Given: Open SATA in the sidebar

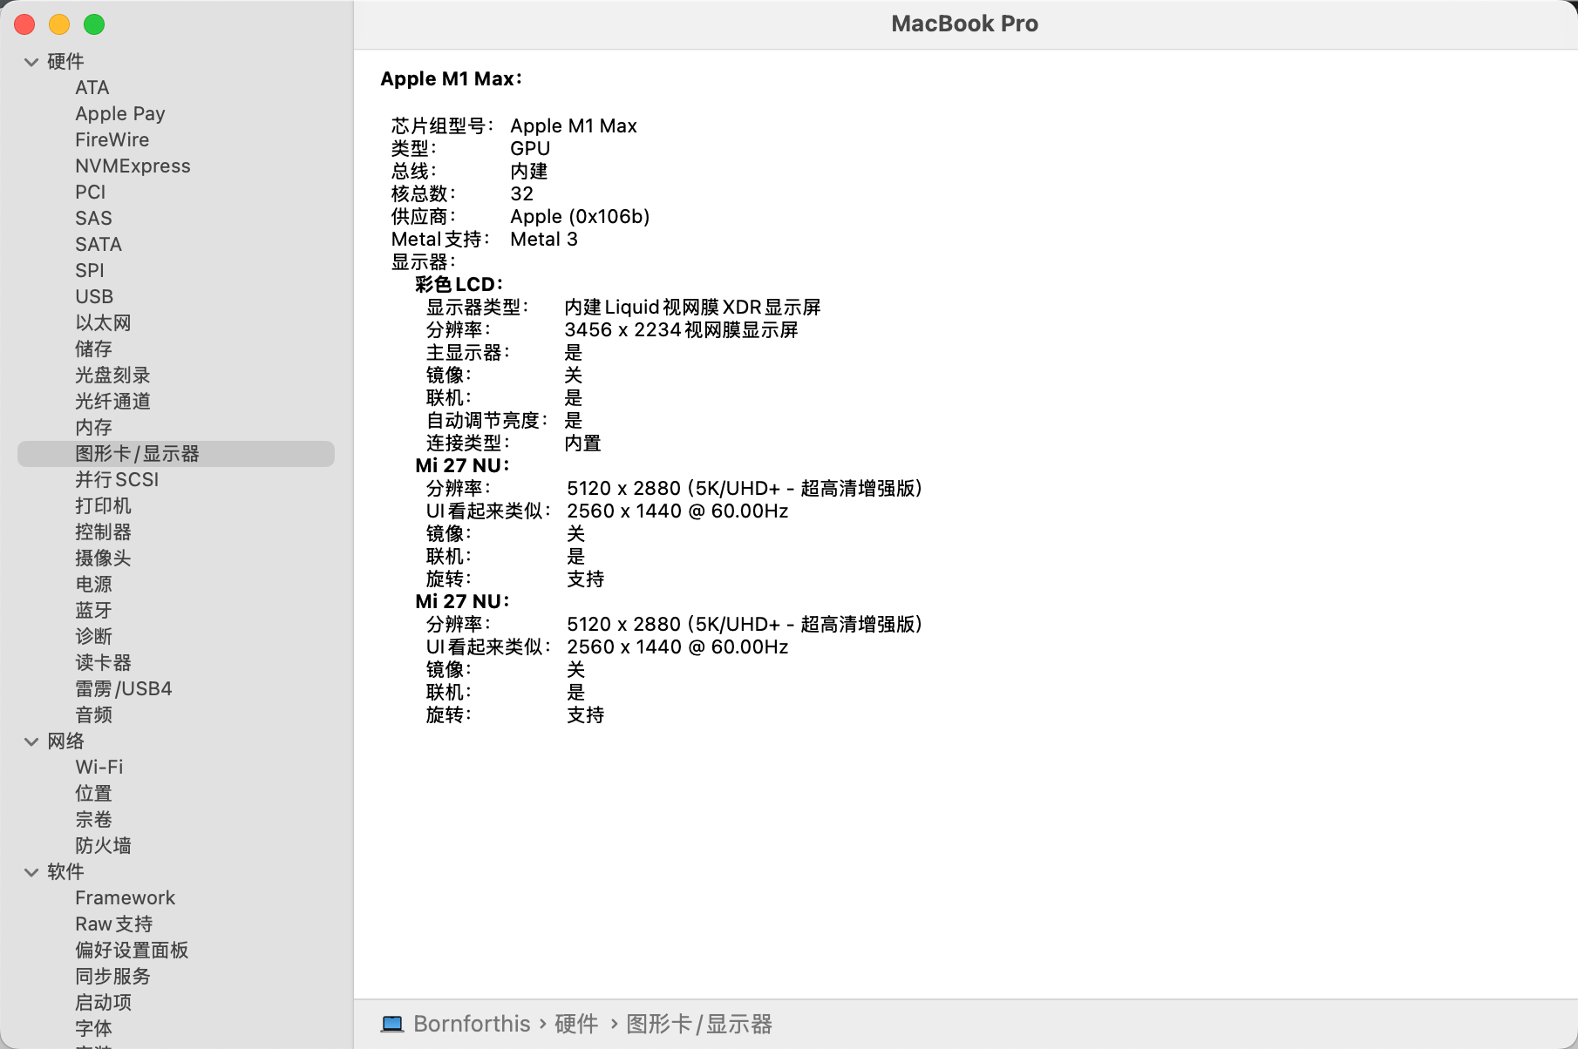Looking at the screenshot, I should pyautogui.click(x=99, y=245).
